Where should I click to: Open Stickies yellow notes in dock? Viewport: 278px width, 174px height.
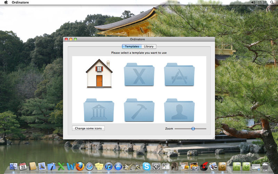(99, 166)
